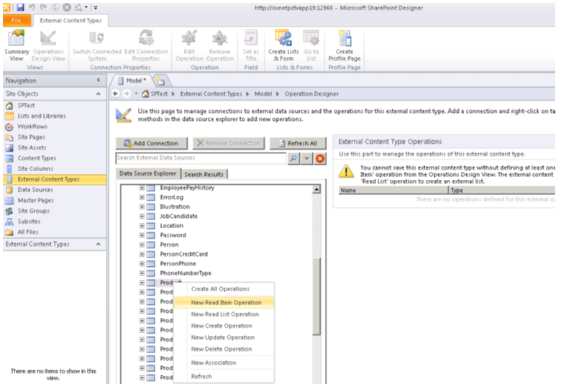Open Workflows in Site Objects
The height and width of the screenshot is (392, 561).
tap(32, 127)
